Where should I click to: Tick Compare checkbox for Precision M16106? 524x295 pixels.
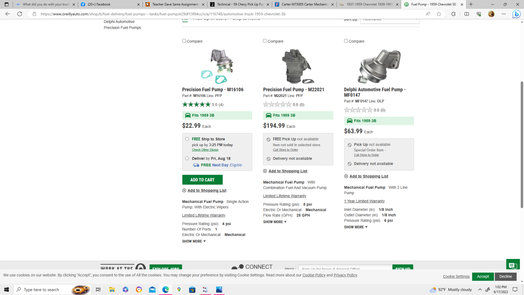[x=184, y=41]
